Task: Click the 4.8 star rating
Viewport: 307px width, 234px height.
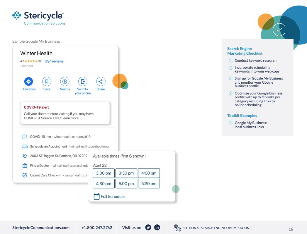Action: pos(31,61)
